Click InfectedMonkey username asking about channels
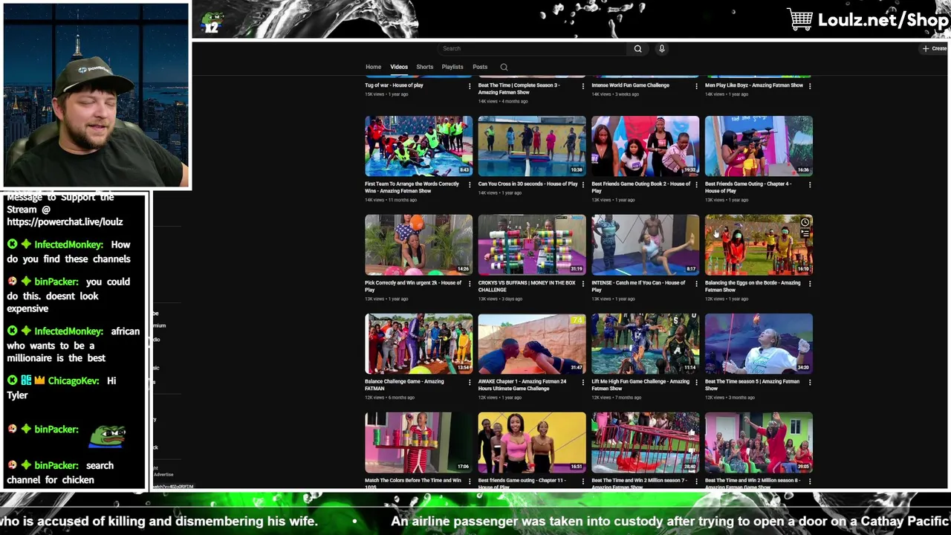Screen dimensions: 951x535 point(68,244)
